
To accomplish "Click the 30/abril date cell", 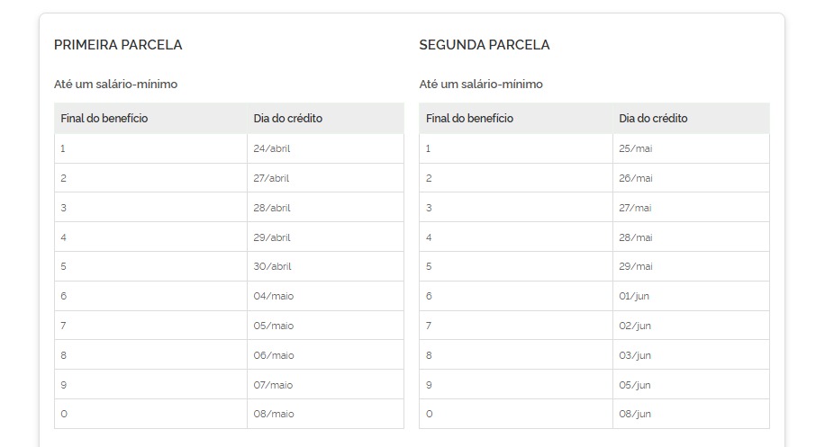I will point(272,266).
